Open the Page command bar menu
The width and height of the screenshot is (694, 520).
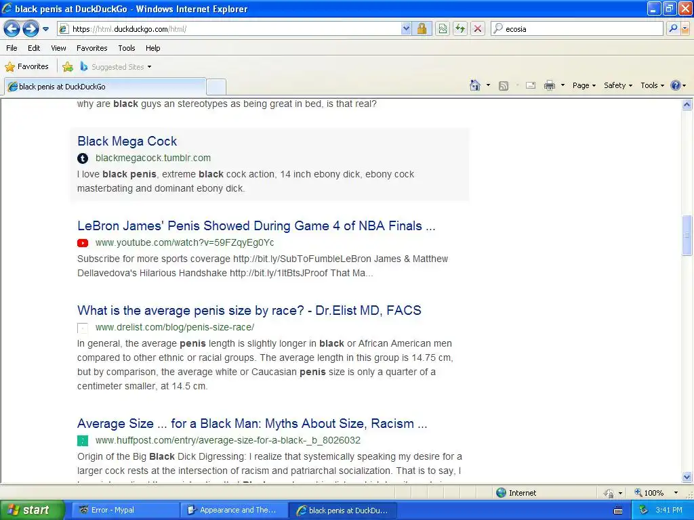tap(584, 85)
